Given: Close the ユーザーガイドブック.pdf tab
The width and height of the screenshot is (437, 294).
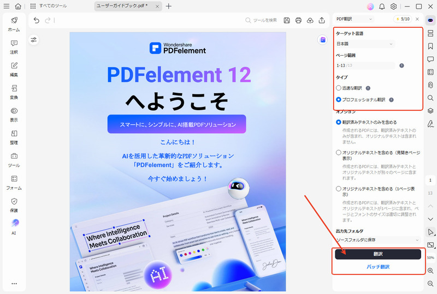Looking at the screenshot, I should (x=157, y=7).
